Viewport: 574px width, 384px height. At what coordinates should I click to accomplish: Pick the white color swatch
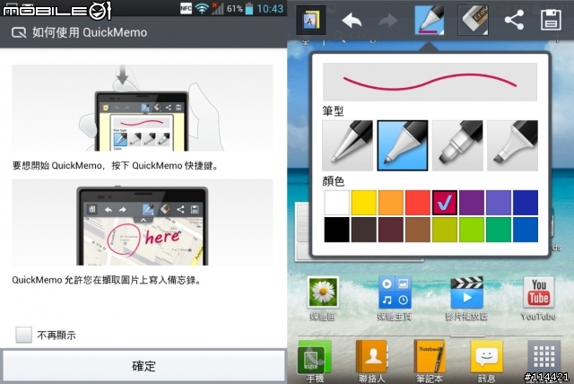click(336, 203)
